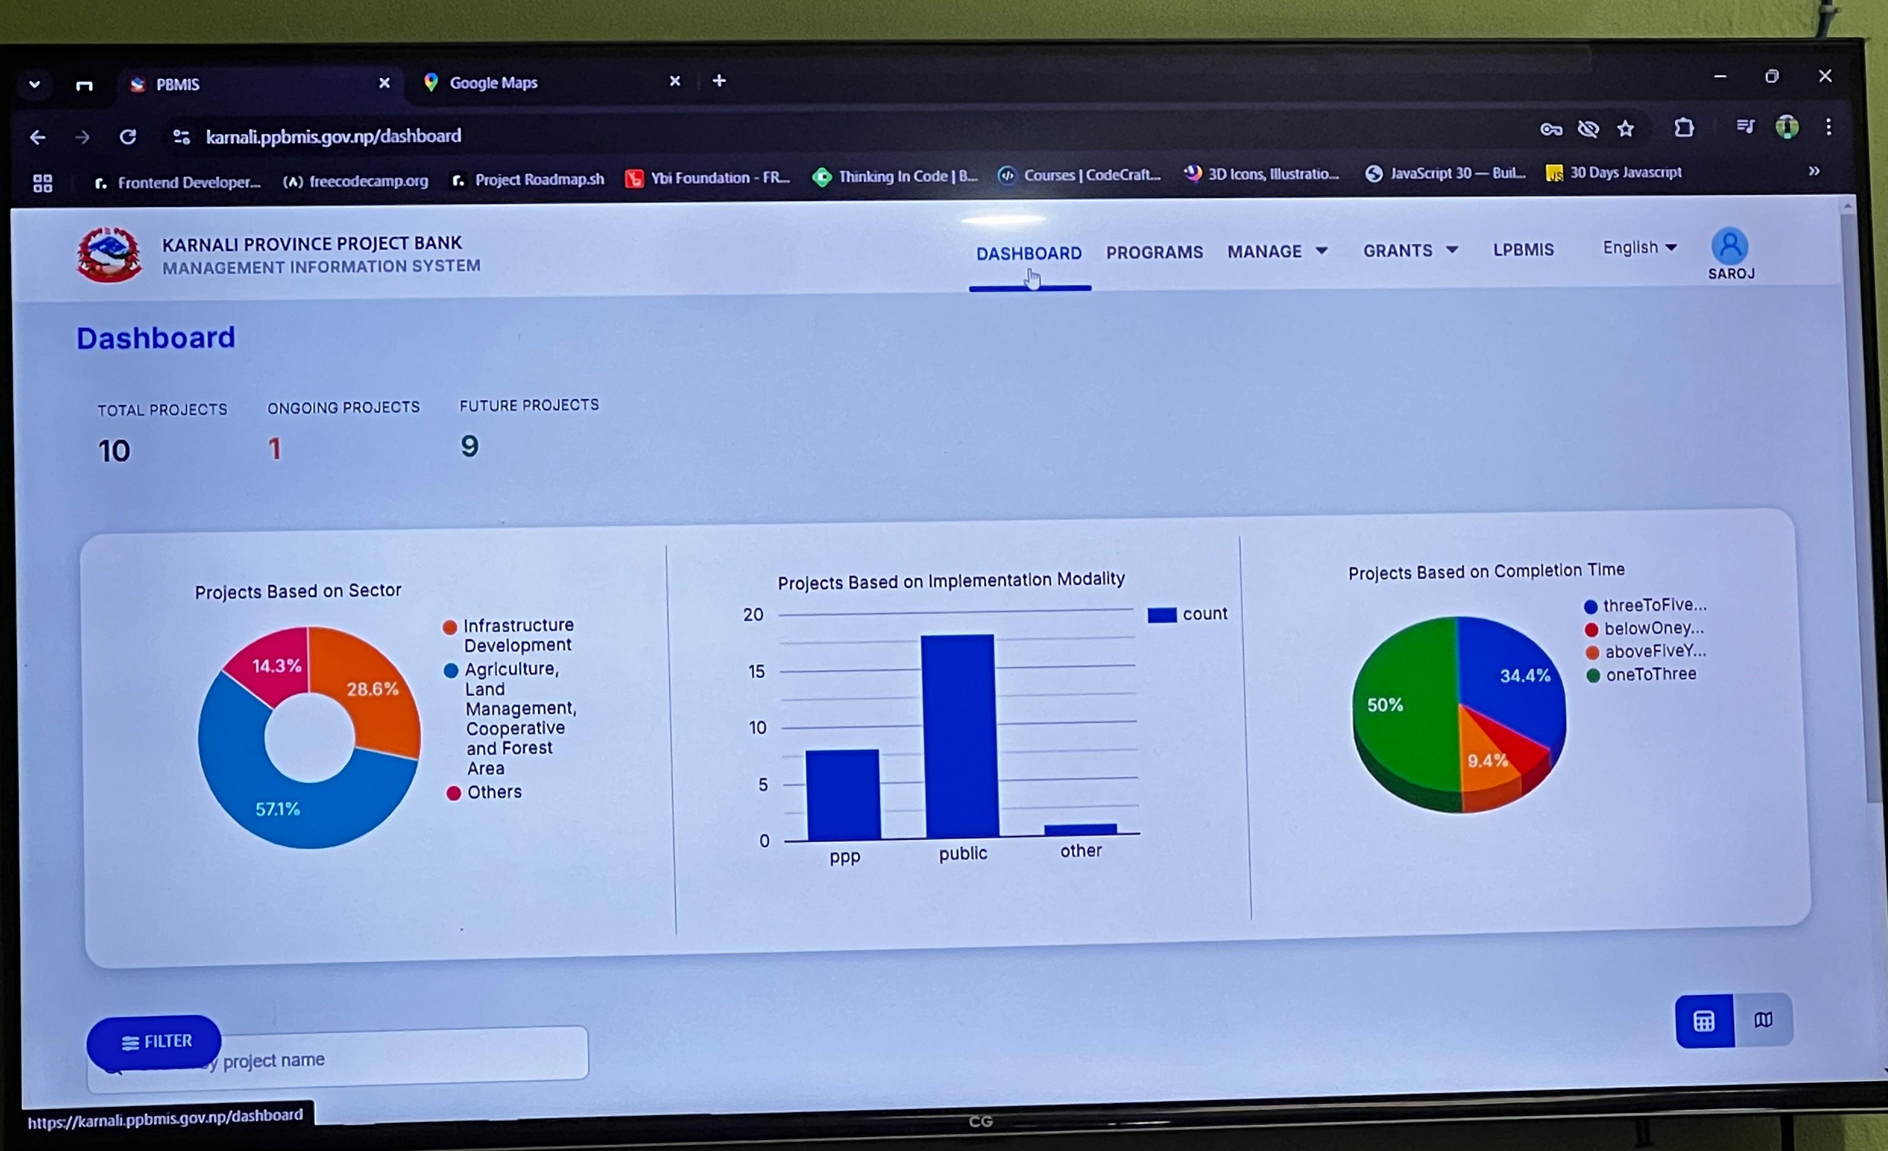The height and width of the screenshot is (1151, 1888).
Task: Click the address bar URL
Action: 334,136
